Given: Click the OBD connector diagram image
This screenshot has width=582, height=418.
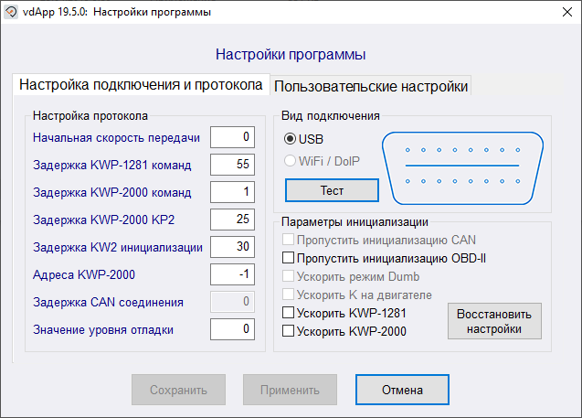Looking at the screenshot, I should pos(466,166).
